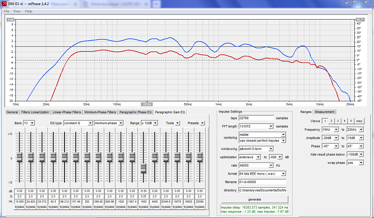The image size is (374, 218).
Task: Open the Frequency 10Hz start dropdown
Action: click(x=336, y=130)
